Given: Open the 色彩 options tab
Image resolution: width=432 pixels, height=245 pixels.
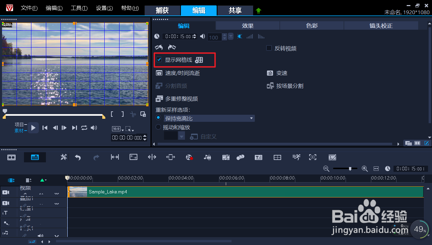Looking at the screenshot, I should tap(312, 26).
